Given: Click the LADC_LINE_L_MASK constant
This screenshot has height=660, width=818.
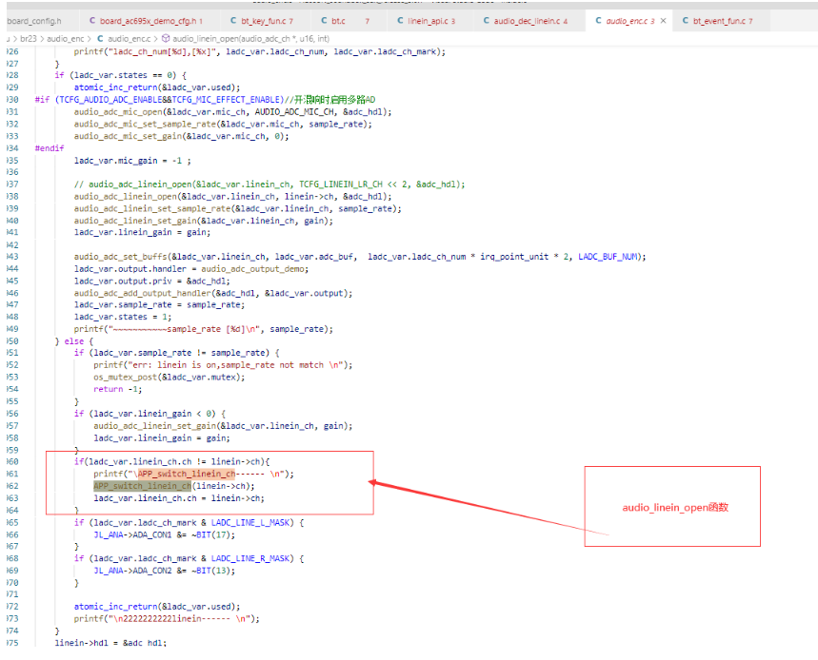Looking at the screenshot, I should point(250,522).
